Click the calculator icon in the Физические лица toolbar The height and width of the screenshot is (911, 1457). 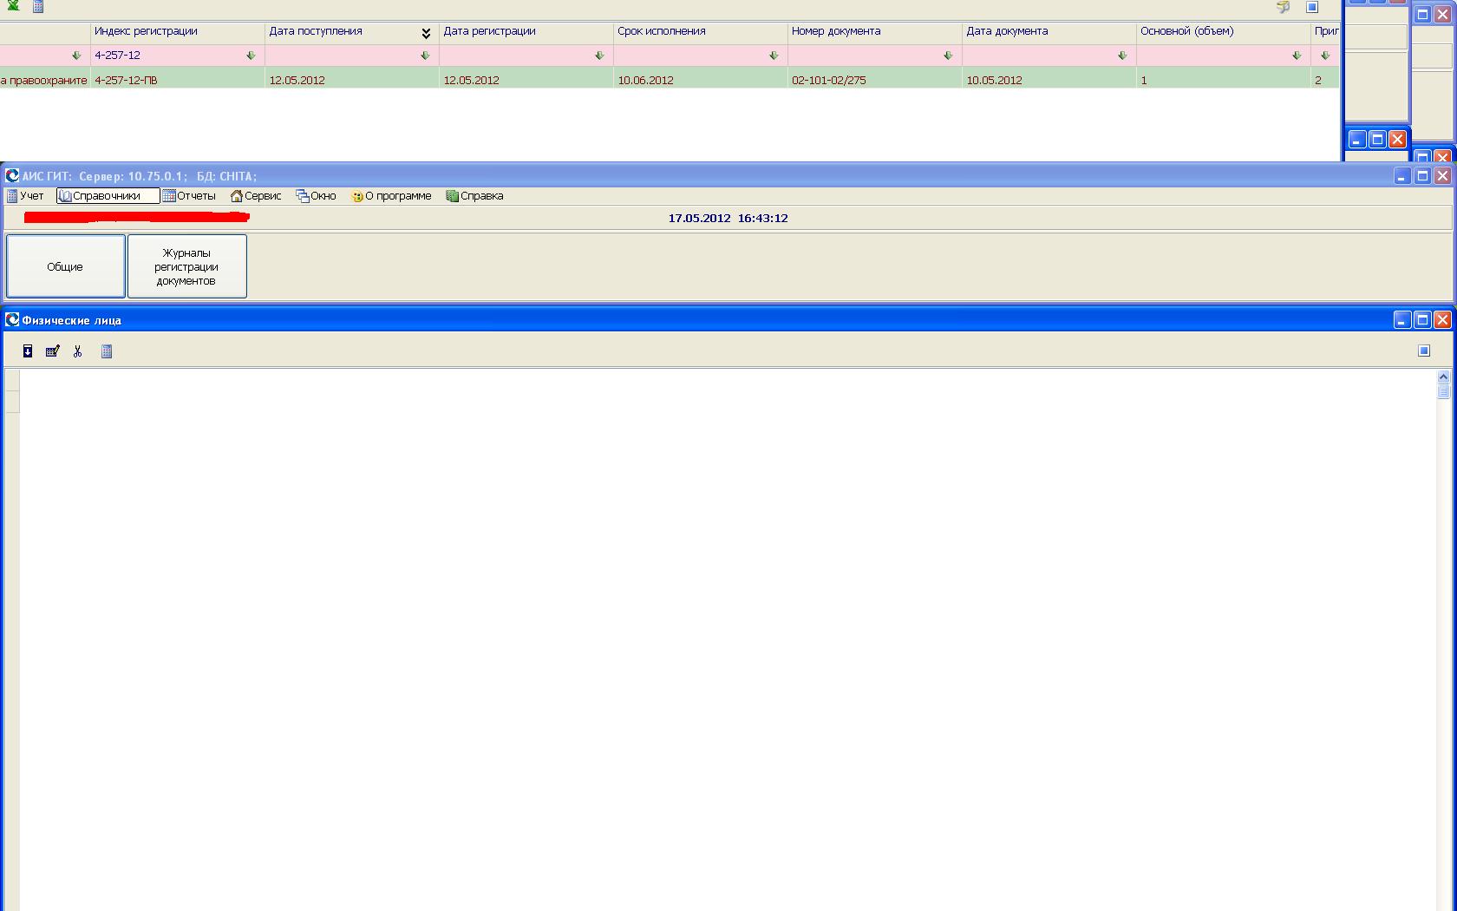107,351
